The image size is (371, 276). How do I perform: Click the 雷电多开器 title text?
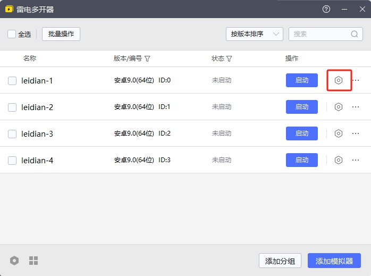tap(35, 10)
